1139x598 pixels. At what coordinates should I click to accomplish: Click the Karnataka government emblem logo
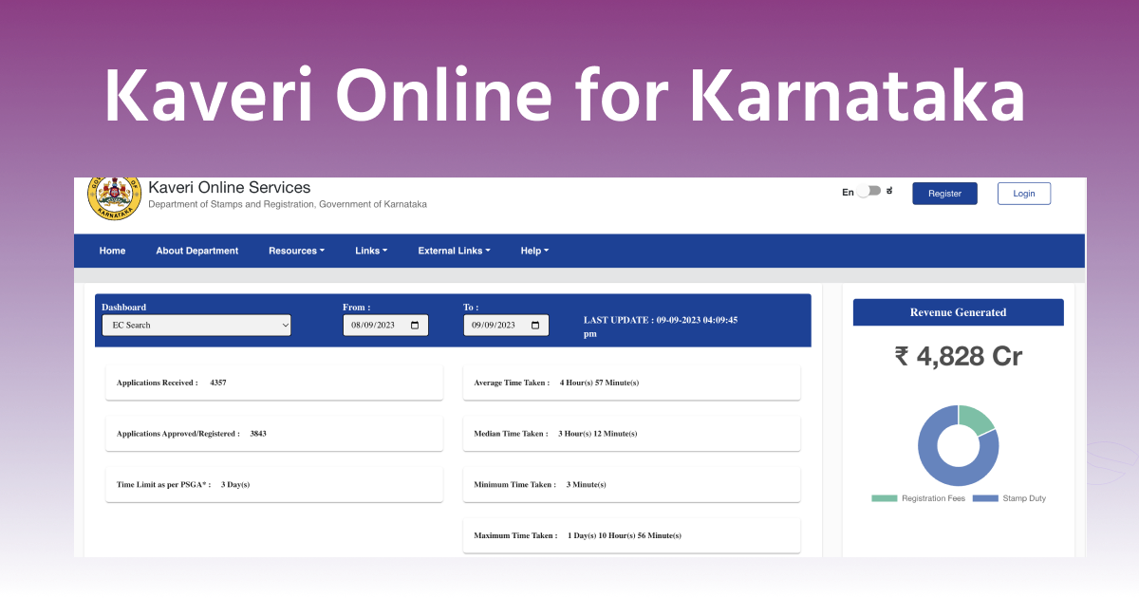(116, 196)
